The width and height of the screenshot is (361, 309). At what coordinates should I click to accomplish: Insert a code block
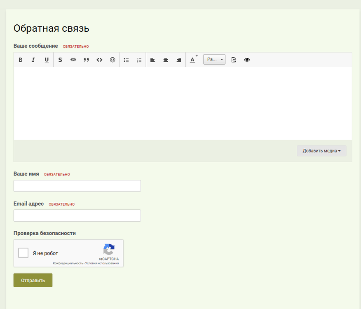pos(99,60)
